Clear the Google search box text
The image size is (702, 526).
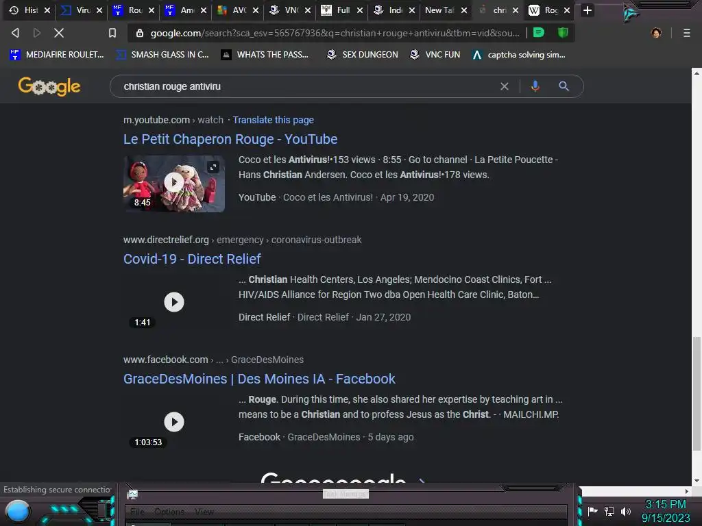tap(504, 86)
